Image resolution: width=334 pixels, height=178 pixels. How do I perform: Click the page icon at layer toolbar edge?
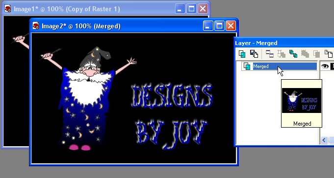pyautogui.click(x=329, y=54)
